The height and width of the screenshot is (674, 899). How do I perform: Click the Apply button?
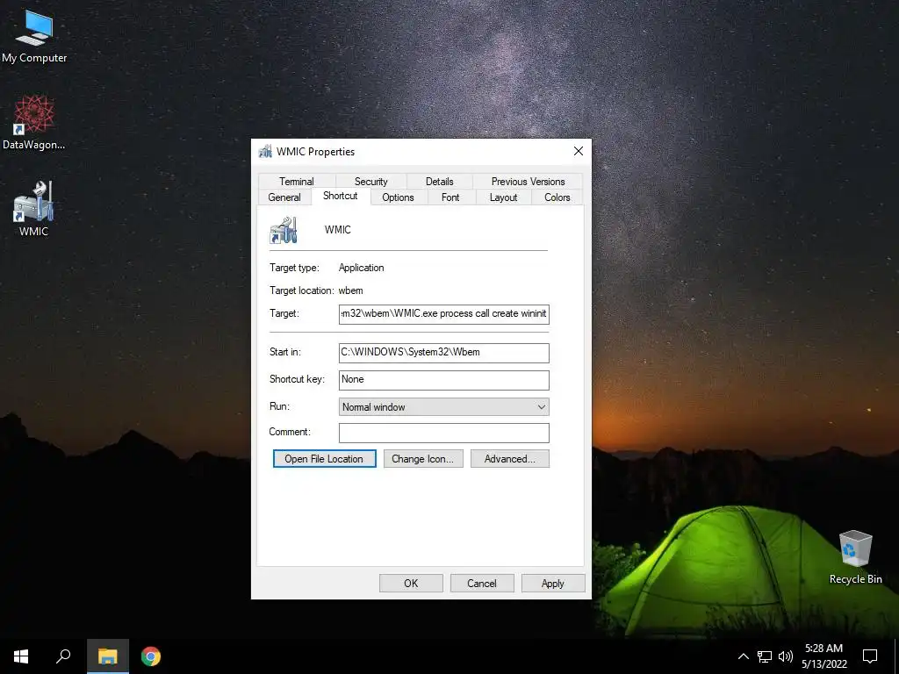click(553, 584)
